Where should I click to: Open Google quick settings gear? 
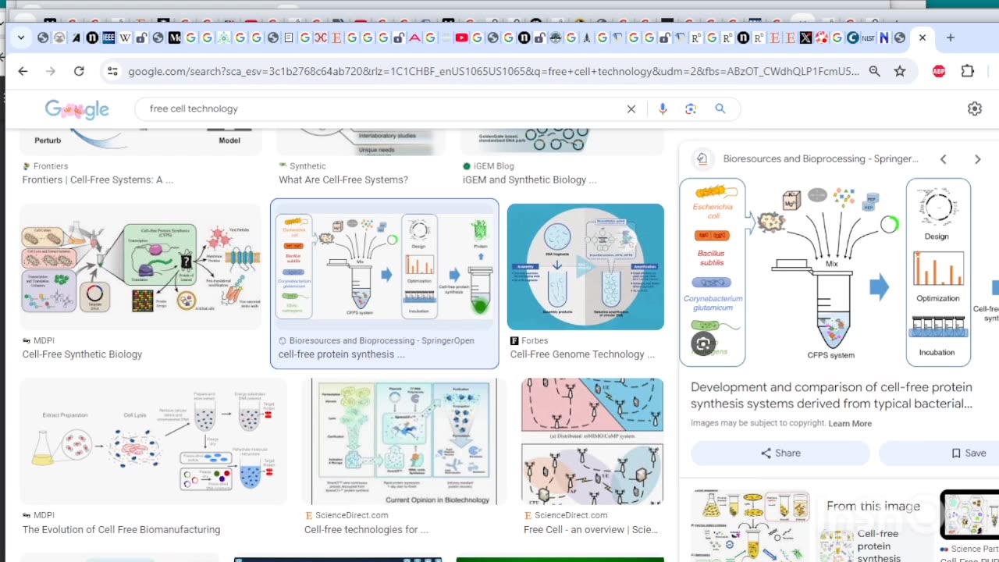click(x=975, y=108)
